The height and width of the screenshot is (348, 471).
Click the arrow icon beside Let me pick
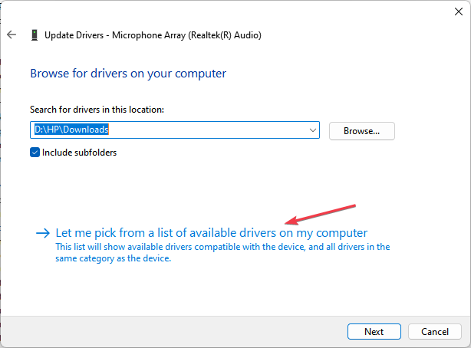point(43,233)
